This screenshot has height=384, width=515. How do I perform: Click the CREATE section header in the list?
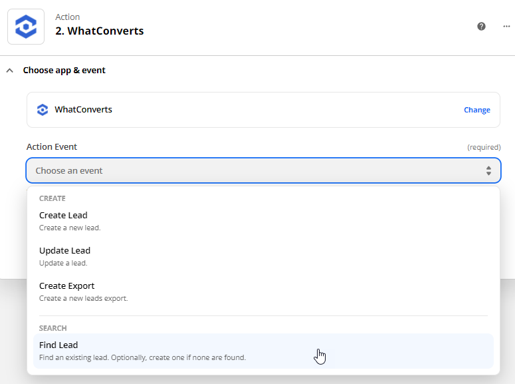coord(52,198)
